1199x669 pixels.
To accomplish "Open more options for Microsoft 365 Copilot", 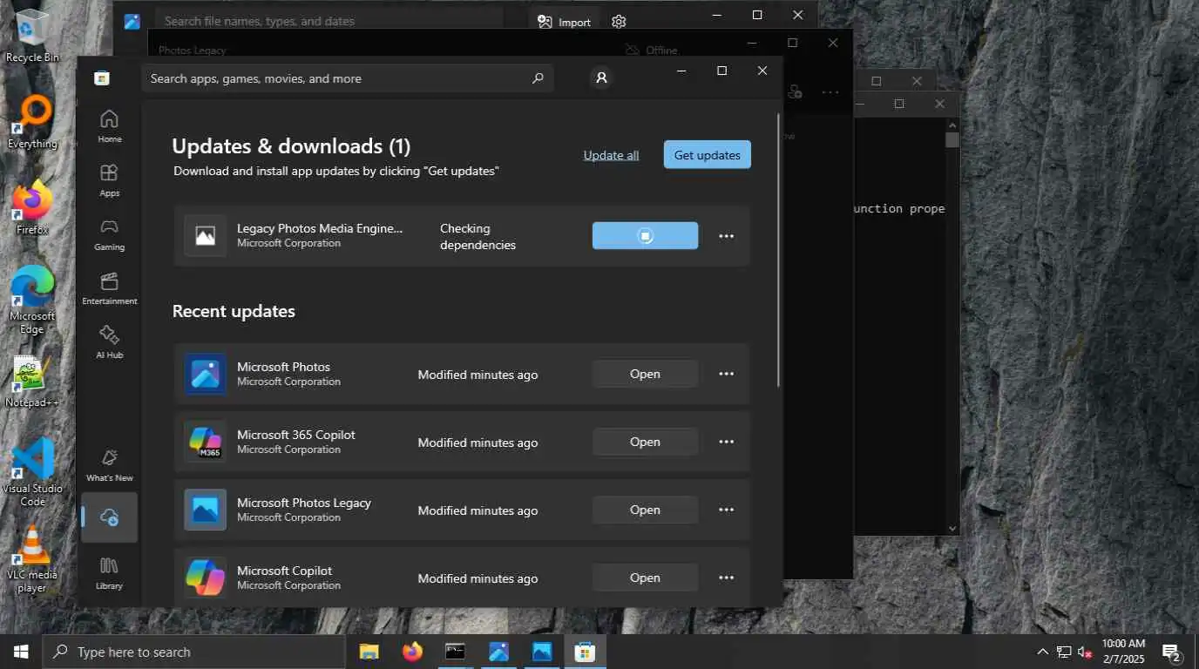I will pos(726,442).
